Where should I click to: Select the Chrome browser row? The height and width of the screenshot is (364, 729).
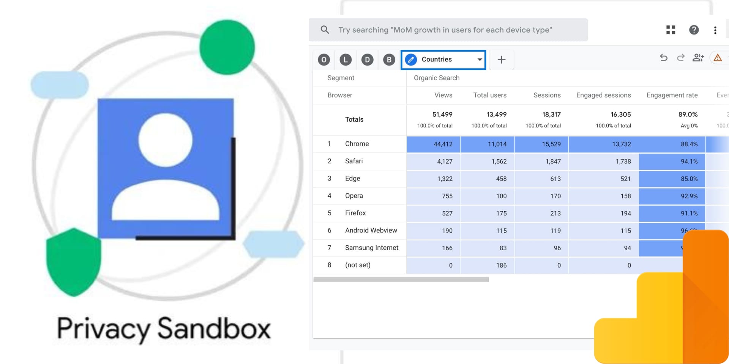coord(357,144)
